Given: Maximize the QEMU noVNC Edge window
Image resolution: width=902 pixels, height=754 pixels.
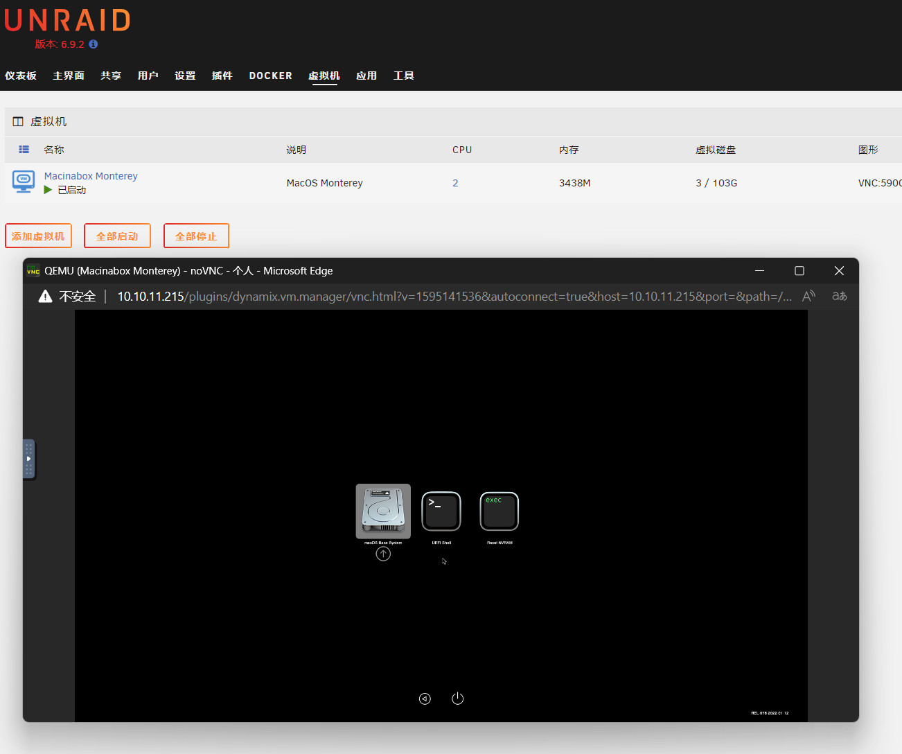Looking at the screenshot, I should click(799, 270).
